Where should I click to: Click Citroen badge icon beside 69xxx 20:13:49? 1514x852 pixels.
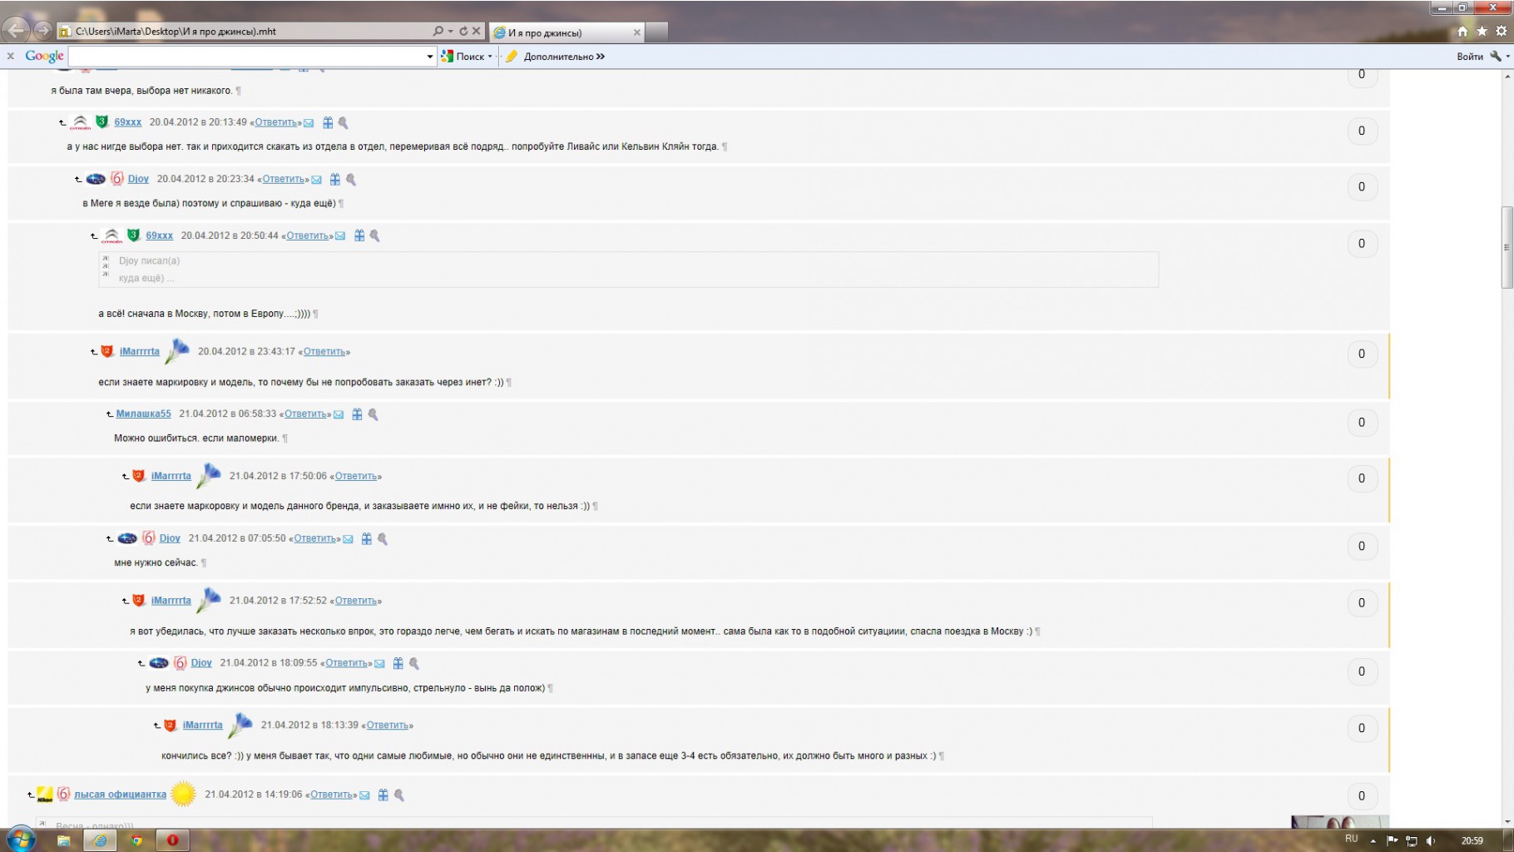(x=81, y=122)
